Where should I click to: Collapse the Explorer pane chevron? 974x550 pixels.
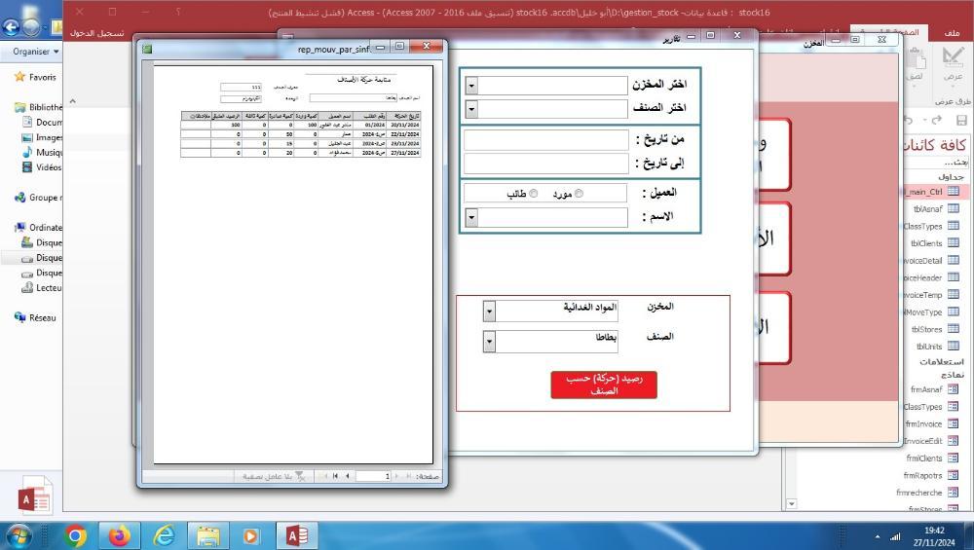click(73, 100)
